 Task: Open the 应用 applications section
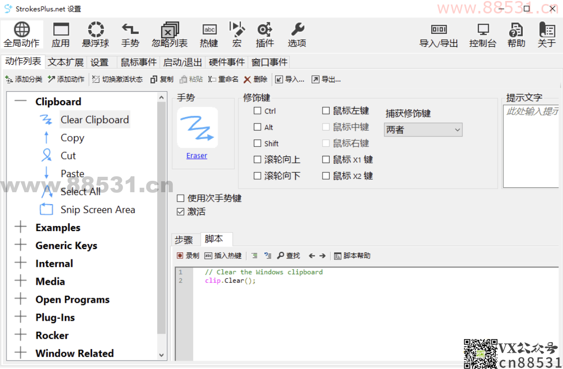point(61,35)
